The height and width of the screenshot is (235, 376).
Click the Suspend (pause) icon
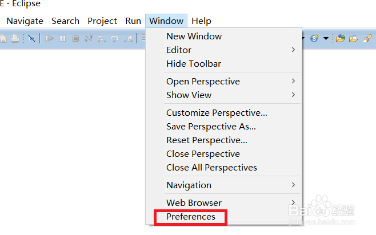pyautogui.click(x=63, y=39)
